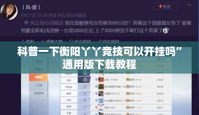Open the 风-度 username link
This screenshot has width=199, height=115.
click(x=31, y=7)
